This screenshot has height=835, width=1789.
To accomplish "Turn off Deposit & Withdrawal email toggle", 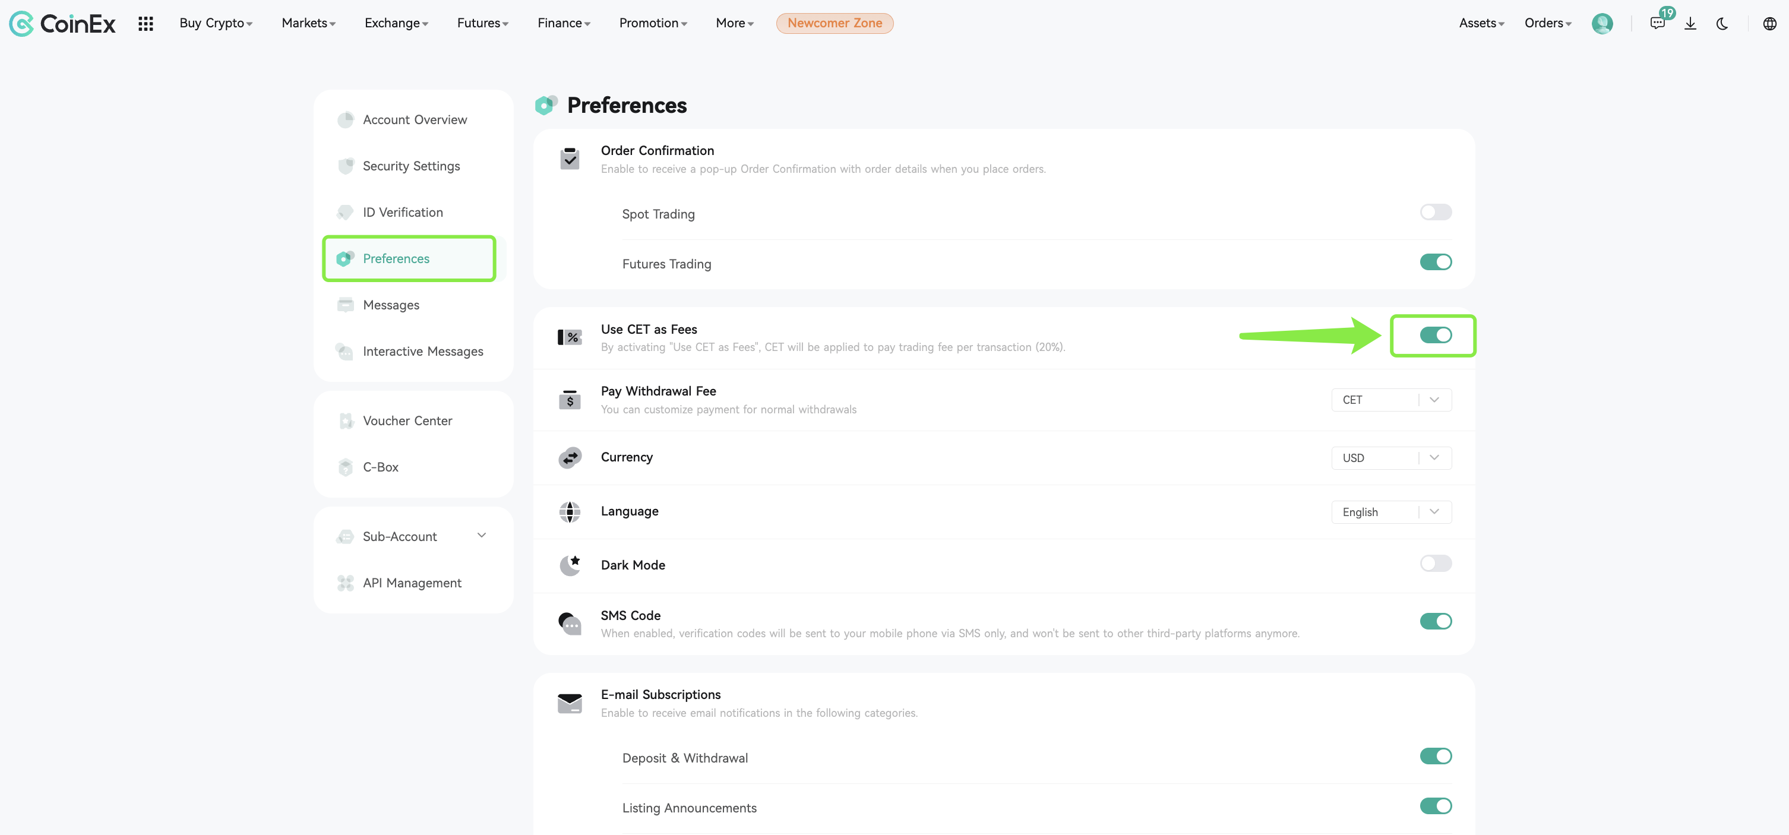I will coord(1436,756).
